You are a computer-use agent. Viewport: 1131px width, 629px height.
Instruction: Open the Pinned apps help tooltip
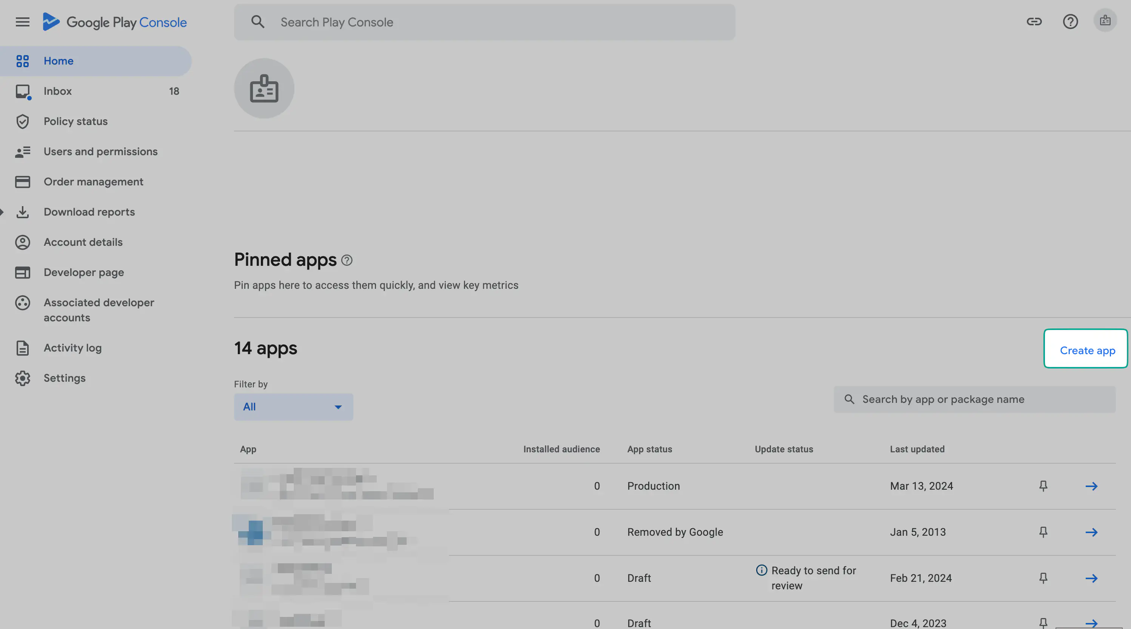click(347, 260)
